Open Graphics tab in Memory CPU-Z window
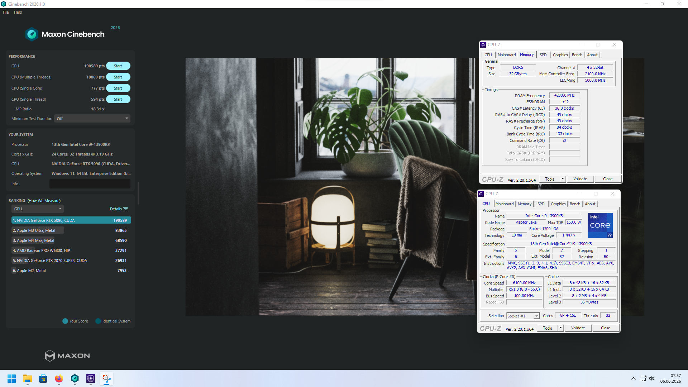Image resolution: width=688 pixels, height=387 pixels. click(x=560, y=55)
